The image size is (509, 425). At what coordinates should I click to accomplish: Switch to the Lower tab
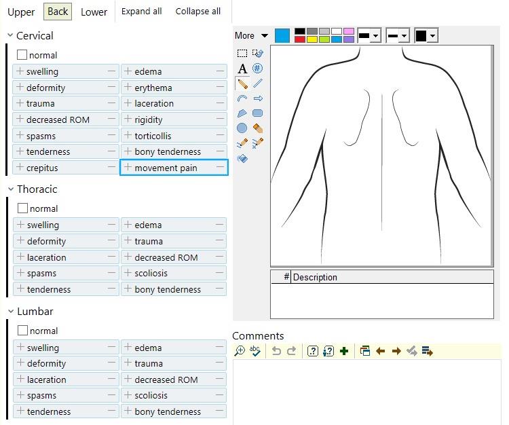pyautogui.click(x=94, y=12)
